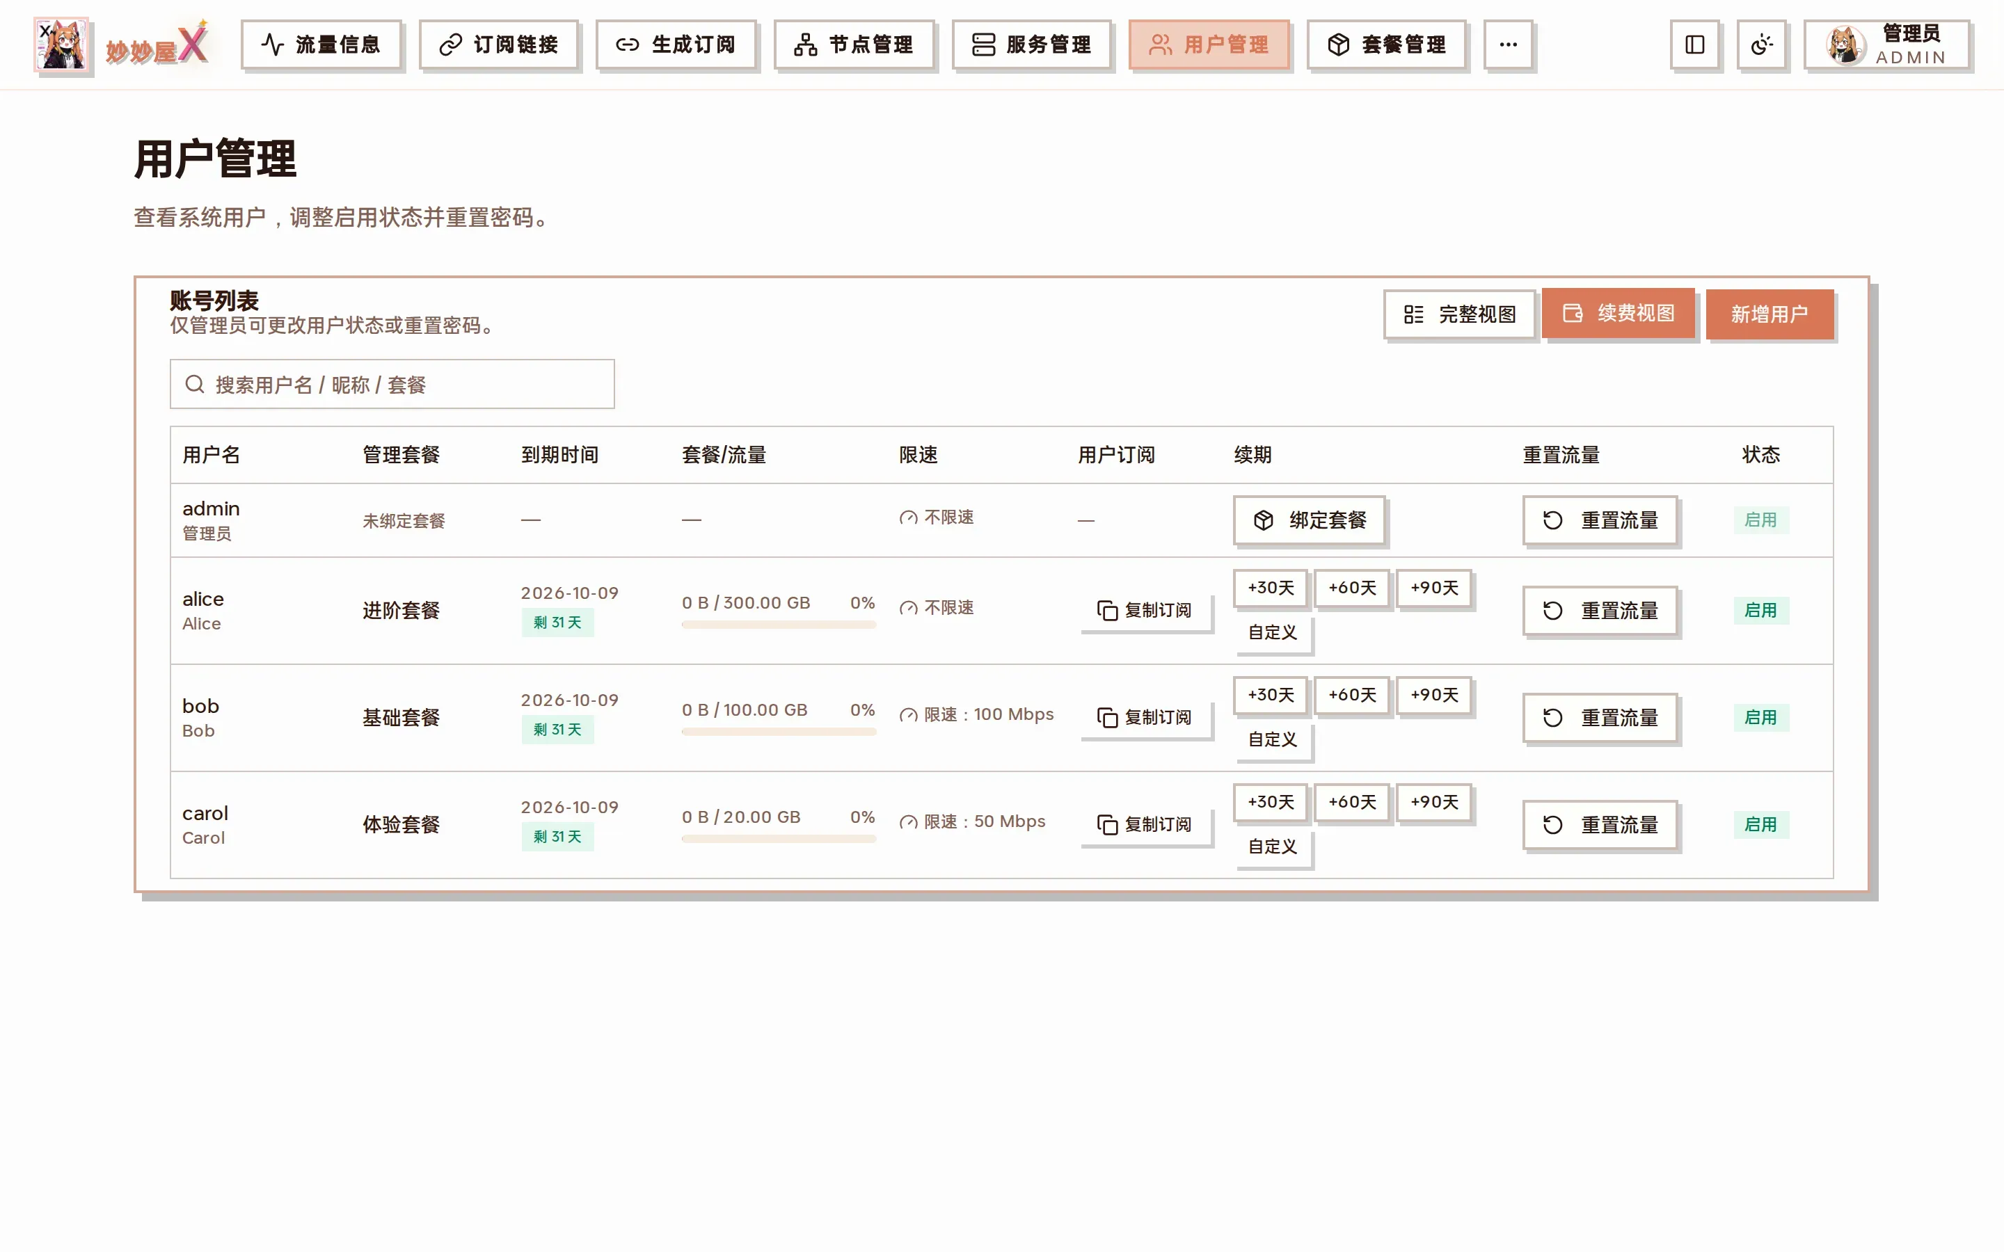Screen dimensions: 2004x1252
Task: Switch to 完整视图 mode
Action: tap(1460, 314)
